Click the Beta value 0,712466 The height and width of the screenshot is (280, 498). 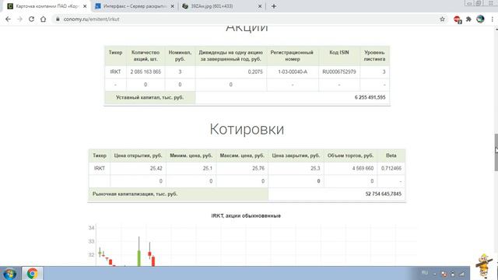(391, 168)
